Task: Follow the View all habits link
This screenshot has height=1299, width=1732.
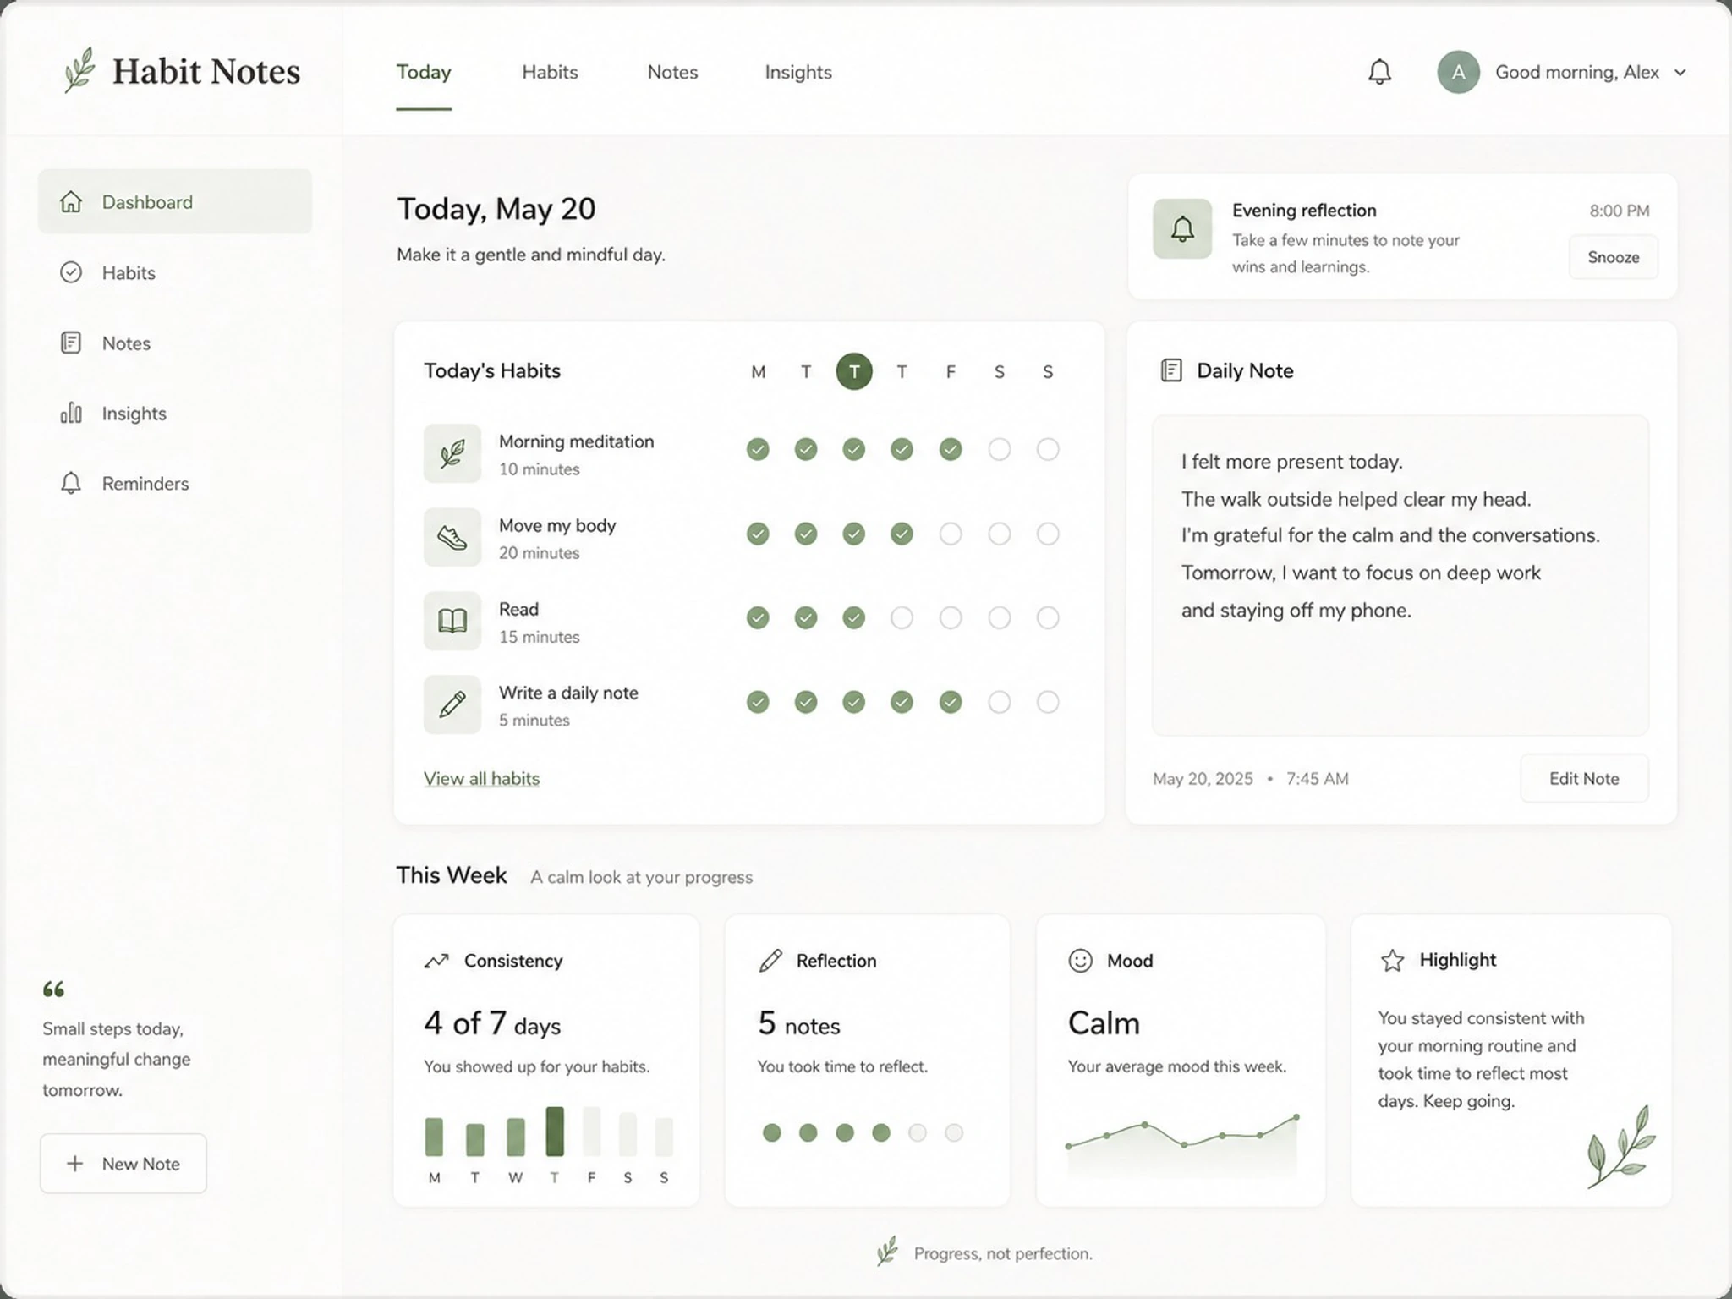Action: 482,778
